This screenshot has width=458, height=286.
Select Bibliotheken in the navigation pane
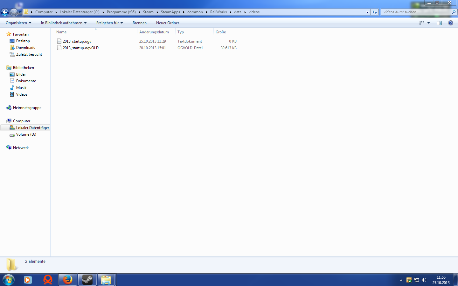(x=23, y=68)
